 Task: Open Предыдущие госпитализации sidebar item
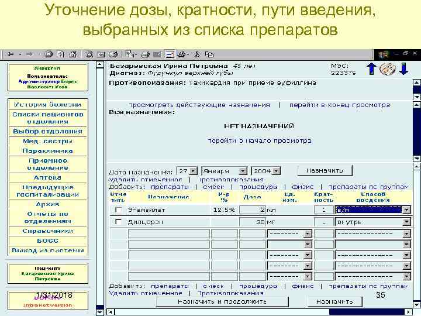click(x=48, y=191)
